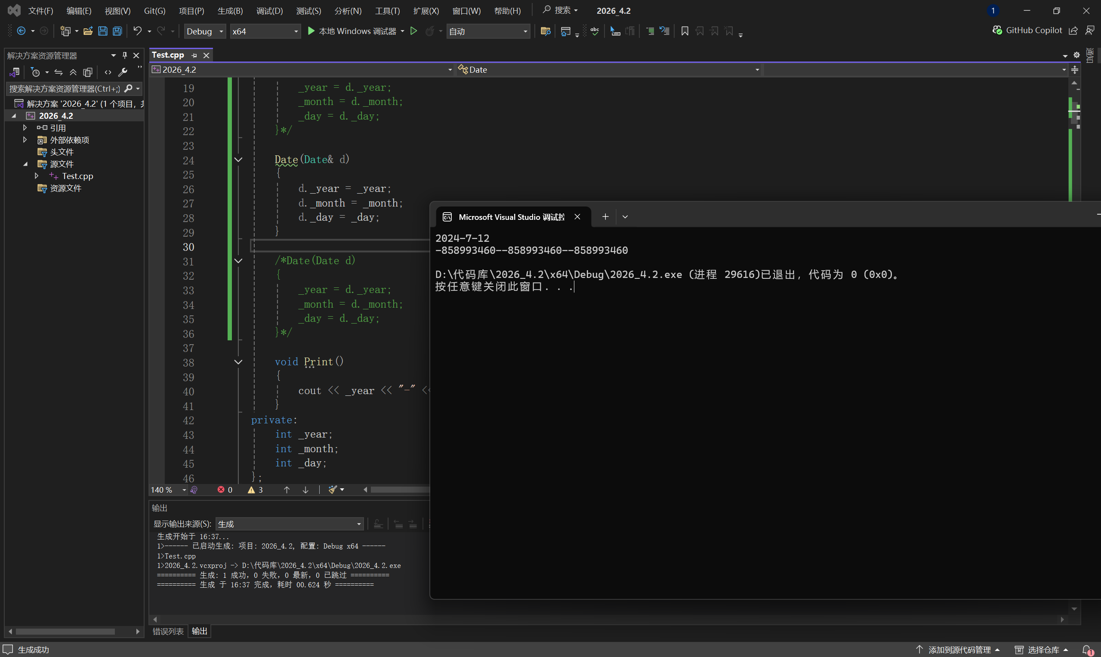Collapse the Date(Date& d) code block
Viewport: 1101px width, 657px height.
point(238,159)
